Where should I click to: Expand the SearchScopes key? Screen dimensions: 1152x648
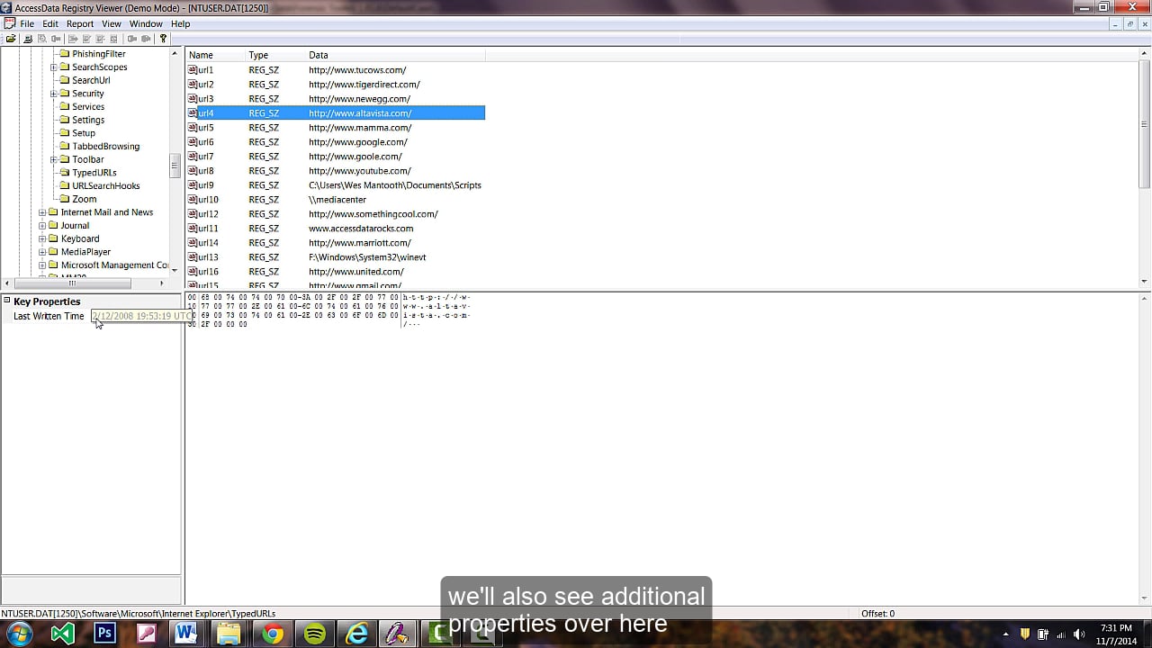tap(53, 67)
